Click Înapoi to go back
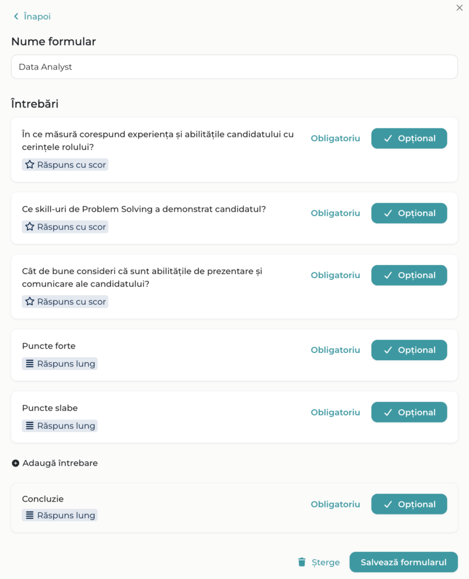The image size is (469, 579). [x=36, y=16]
